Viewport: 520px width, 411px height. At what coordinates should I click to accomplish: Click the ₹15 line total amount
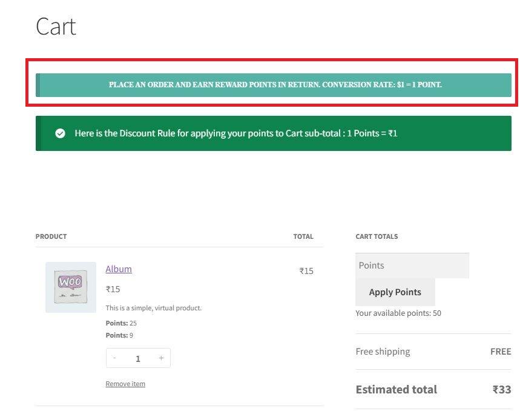[306, 271]
